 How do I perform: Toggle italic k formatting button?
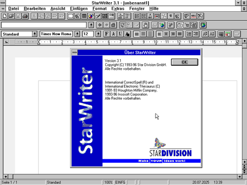coord(114,34)
